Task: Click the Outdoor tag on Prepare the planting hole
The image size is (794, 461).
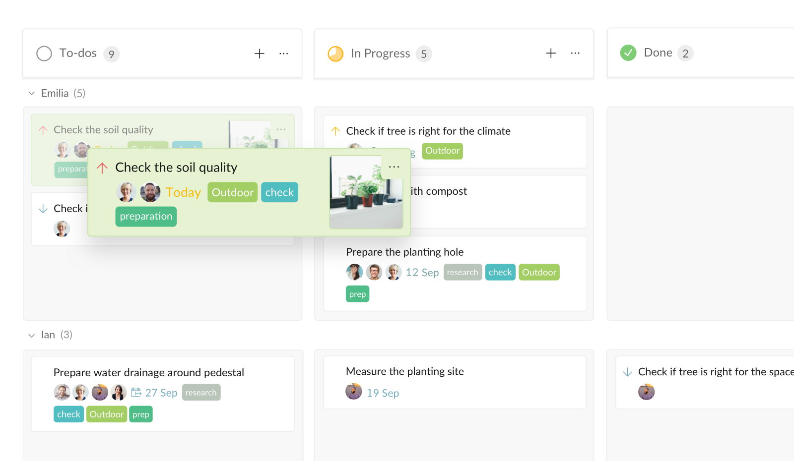Action: (539, 272)
